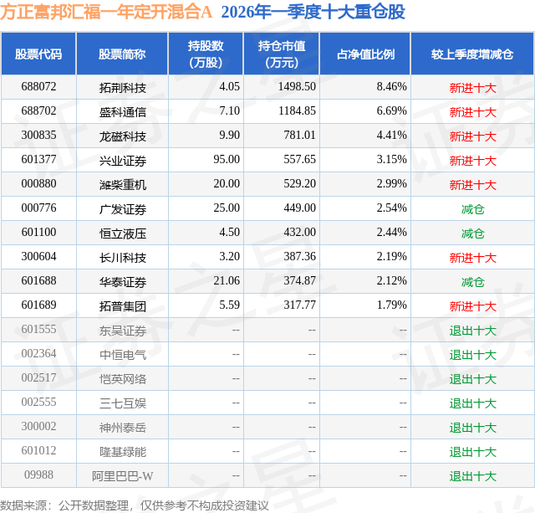Click 减仓 status in 华泰证券 row
This screenshot has width=535, height=513.
[472, 282]
